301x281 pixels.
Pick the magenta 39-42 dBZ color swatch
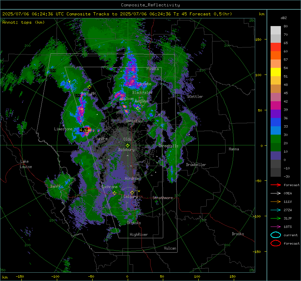tap(276, 106)
